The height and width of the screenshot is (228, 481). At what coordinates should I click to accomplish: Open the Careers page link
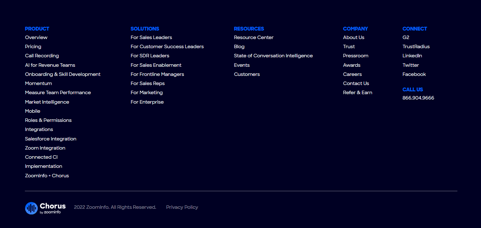(352, 74)
